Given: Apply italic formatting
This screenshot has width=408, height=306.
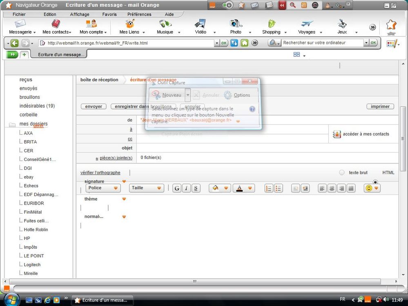Looking at the screenshot, I should coord(187,188).
